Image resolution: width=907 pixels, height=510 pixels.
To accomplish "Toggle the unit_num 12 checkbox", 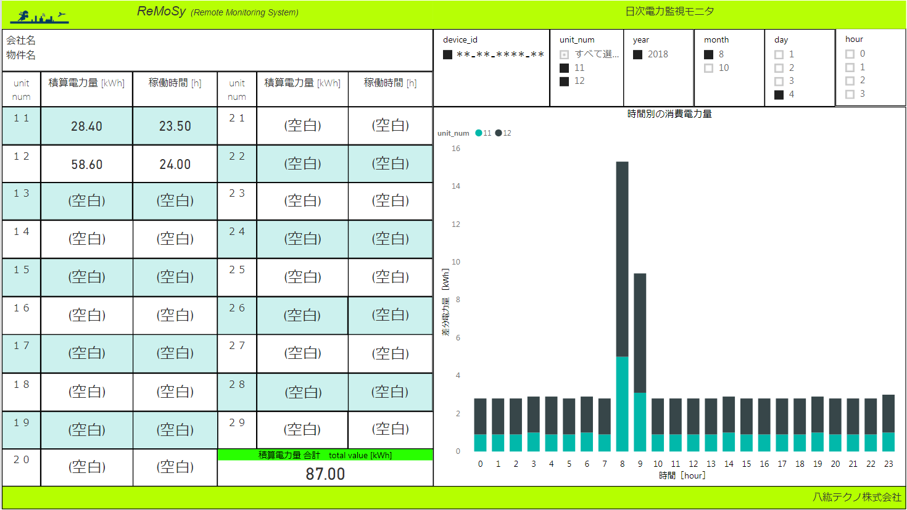I will (564, 81).
